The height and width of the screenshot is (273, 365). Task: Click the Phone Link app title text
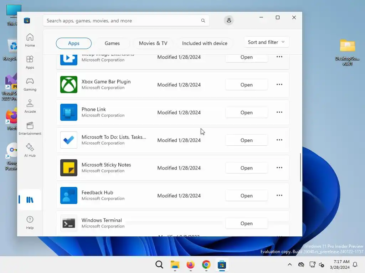click(94, 109)
